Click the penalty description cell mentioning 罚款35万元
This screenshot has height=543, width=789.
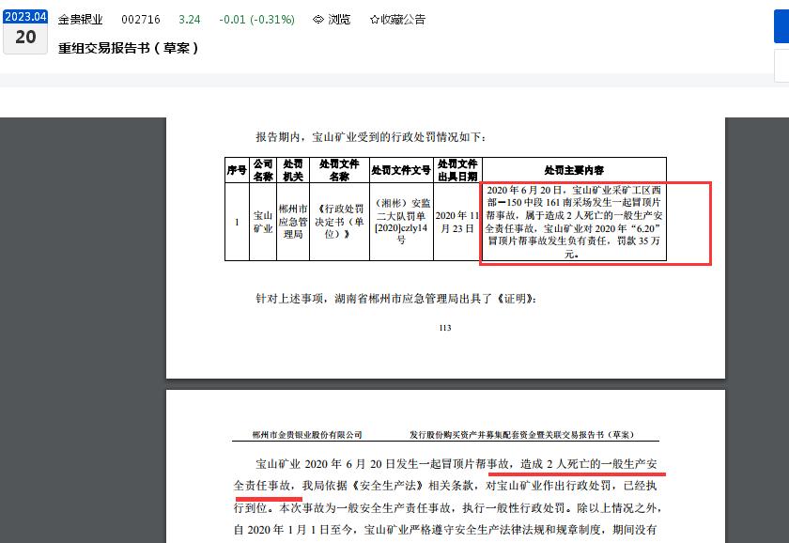click(x=574, y=222)
